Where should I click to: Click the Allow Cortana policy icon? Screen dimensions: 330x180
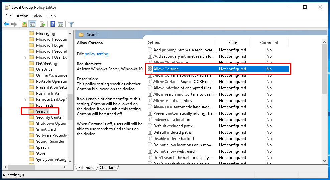(150, 69)
